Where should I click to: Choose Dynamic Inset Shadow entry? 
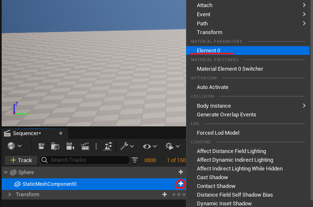248,203
